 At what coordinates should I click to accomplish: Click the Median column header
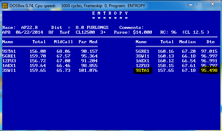click(188, 42)
